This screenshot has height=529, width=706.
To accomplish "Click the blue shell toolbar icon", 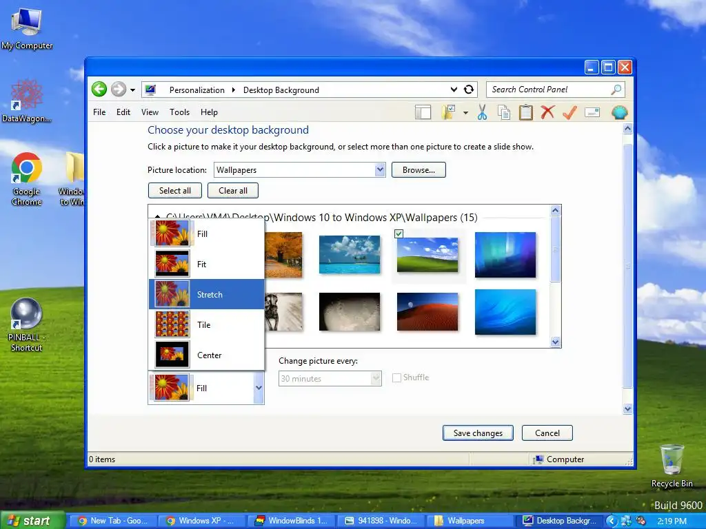I will [x=620, y=112].
